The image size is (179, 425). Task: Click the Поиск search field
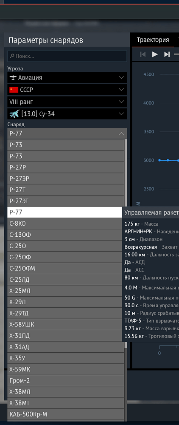click(x=67, y=56)
